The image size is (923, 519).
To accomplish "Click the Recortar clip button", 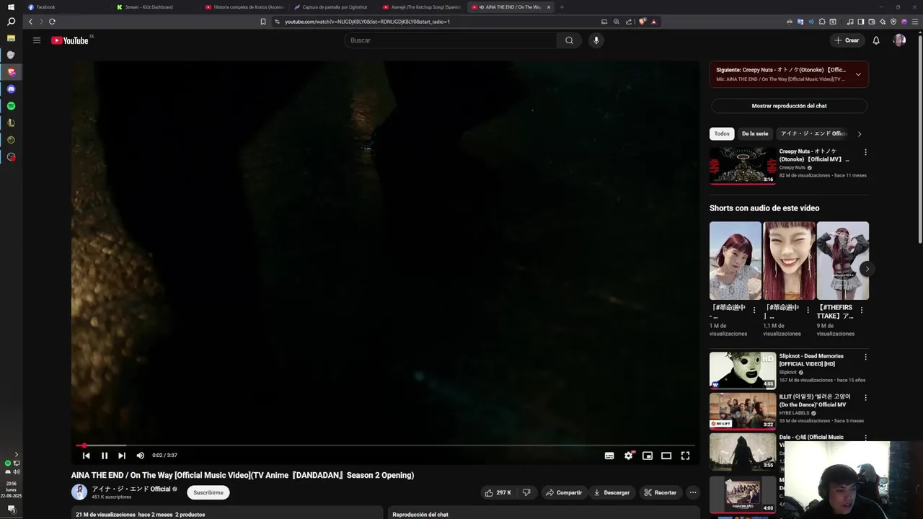I will coord(661,492).
